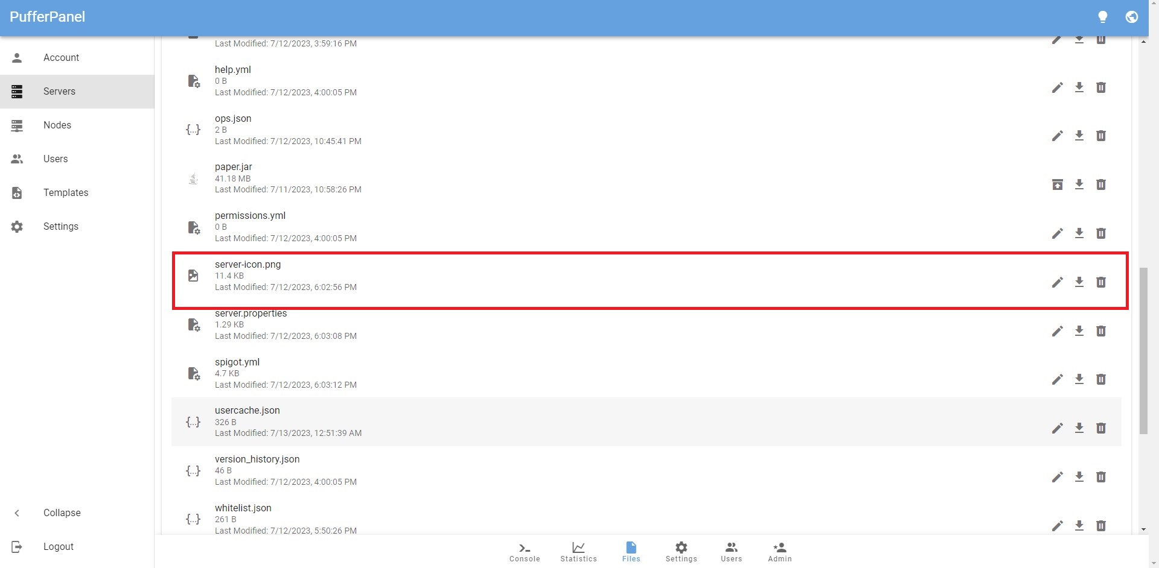Click the edit pencil for server-icon.png
This screenshot has height=568, width=1159.
[1057, 282]
